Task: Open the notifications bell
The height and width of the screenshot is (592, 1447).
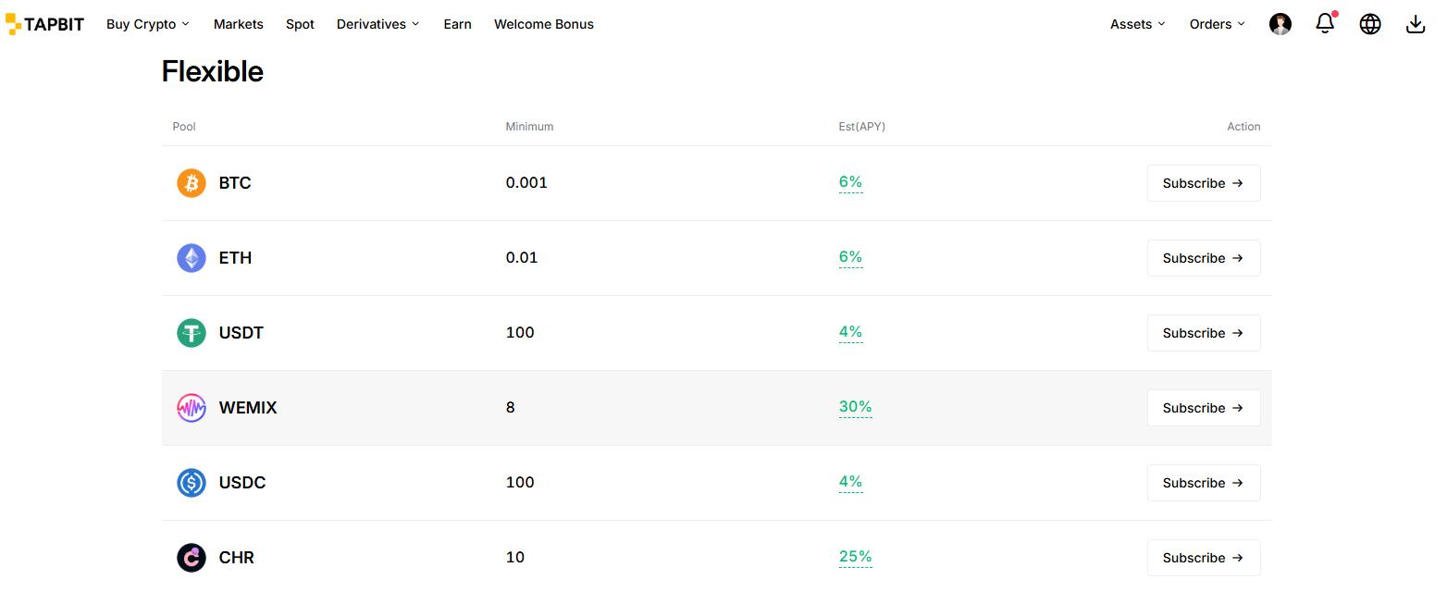Action: pos(1325,24)
